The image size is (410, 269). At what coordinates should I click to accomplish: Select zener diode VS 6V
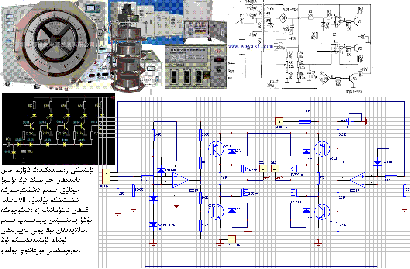(323, 24)
